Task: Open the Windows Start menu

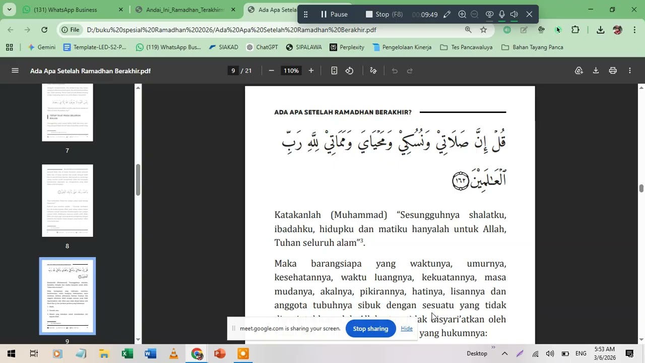Action: pyautogui.click(x=11, y=353)
